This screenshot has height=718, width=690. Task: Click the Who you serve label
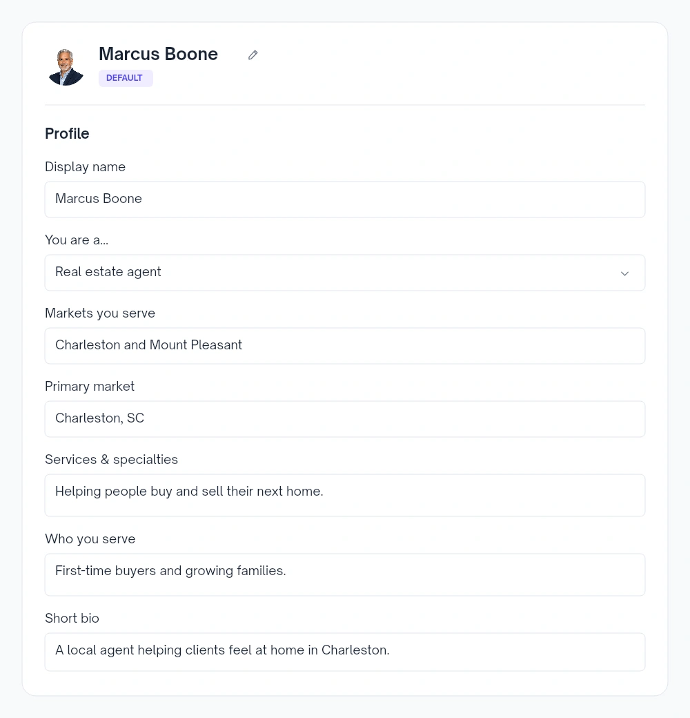(x=90, y=539)
